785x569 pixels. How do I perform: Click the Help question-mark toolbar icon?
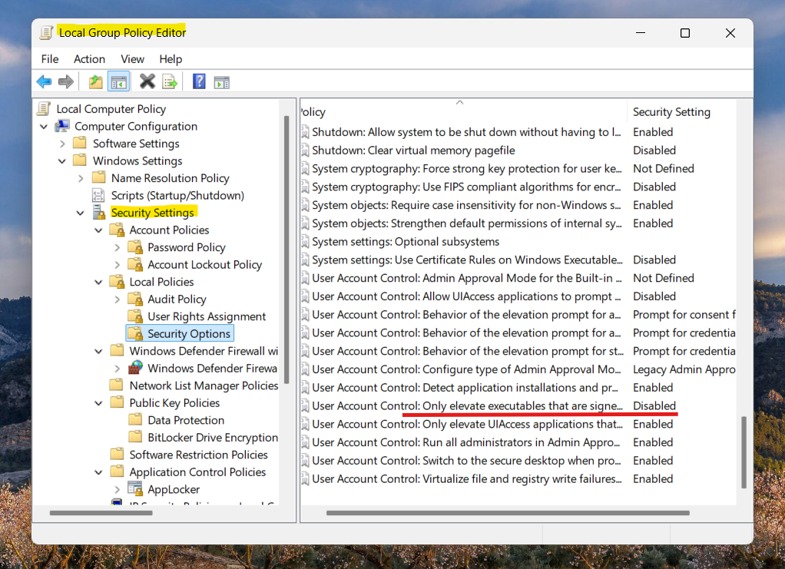[198, 81]
